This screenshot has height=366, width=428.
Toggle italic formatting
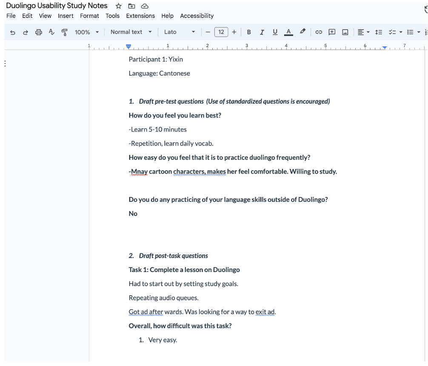262,32
